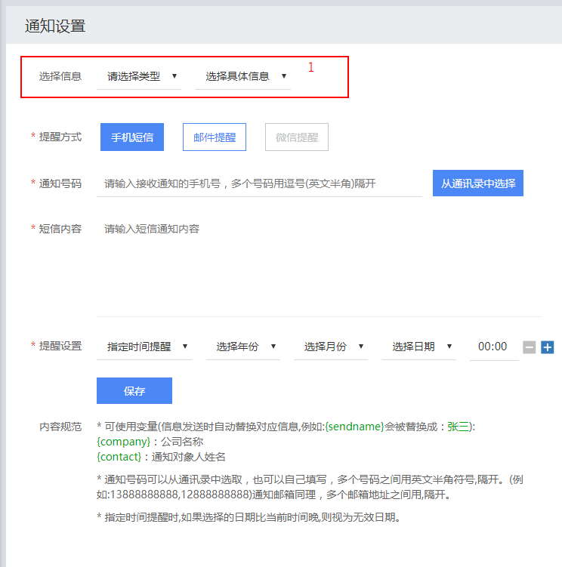Click the 通知设置 page title
The image size is (562, 567).
[55, 27]
